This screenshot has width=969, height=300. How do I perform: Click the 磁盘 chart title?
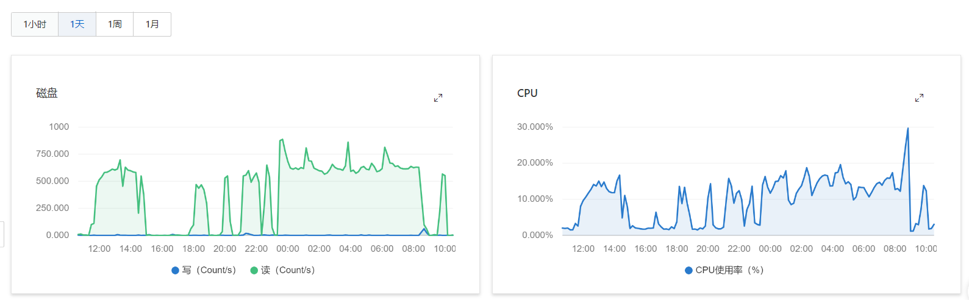tap(47, 93)
